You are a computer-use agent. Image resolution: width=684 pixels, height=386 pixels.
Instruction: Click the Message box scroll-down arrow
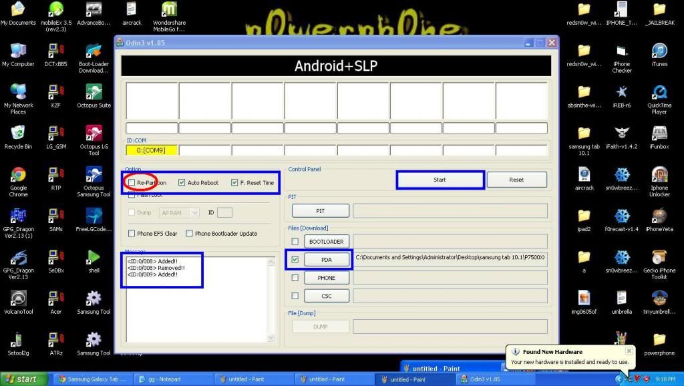click(x=271, y=337)
